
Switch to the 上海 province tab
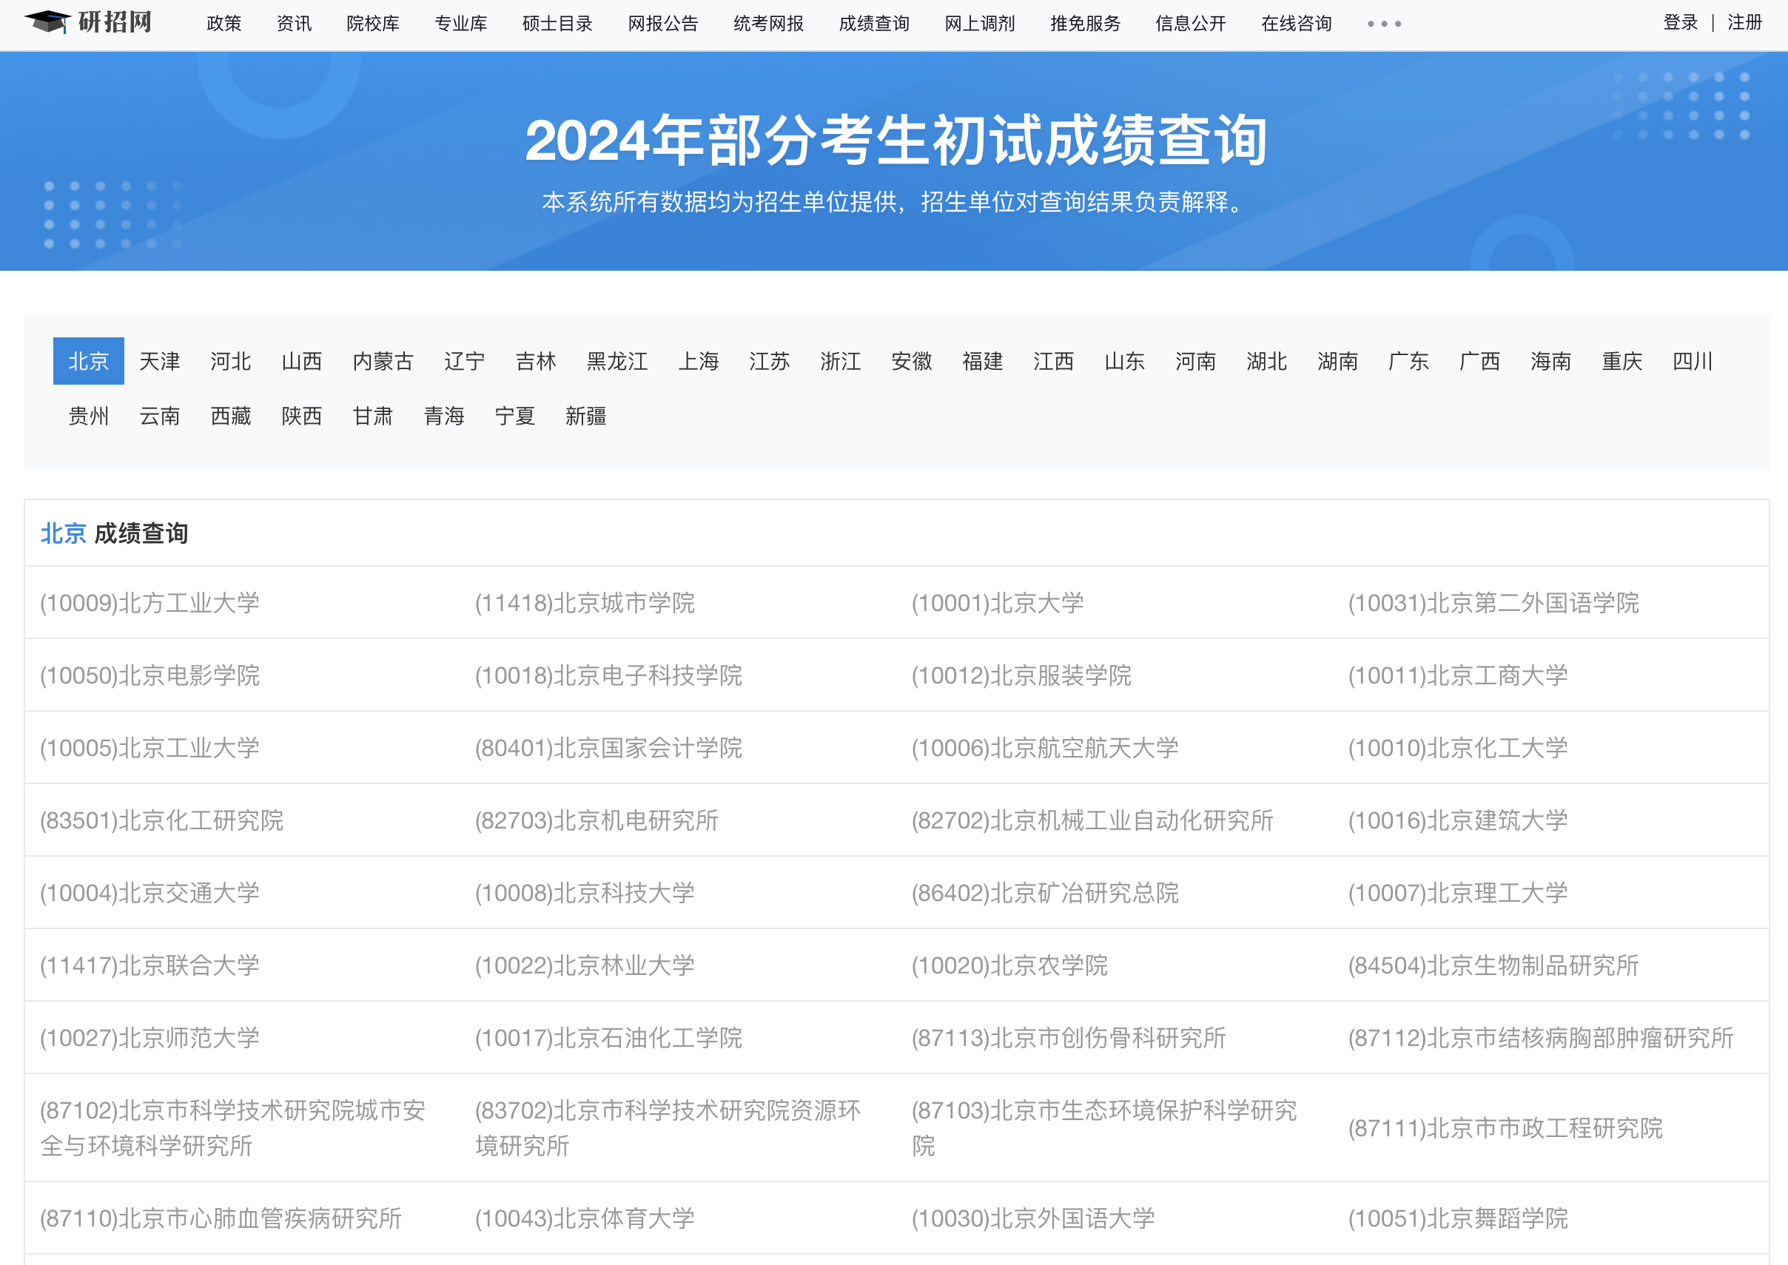(x=698, y=361)
